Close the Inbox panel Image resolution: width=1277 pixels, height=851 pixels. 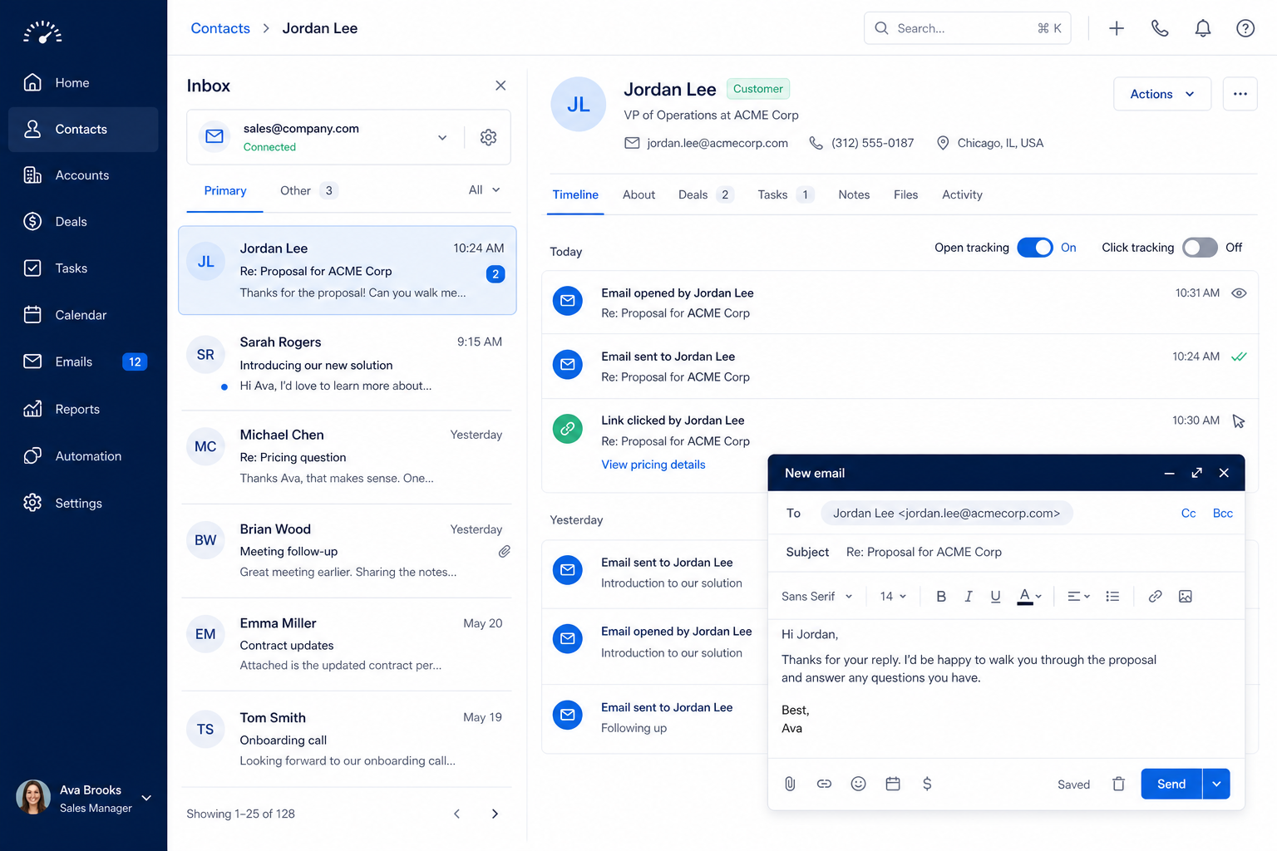500,86
